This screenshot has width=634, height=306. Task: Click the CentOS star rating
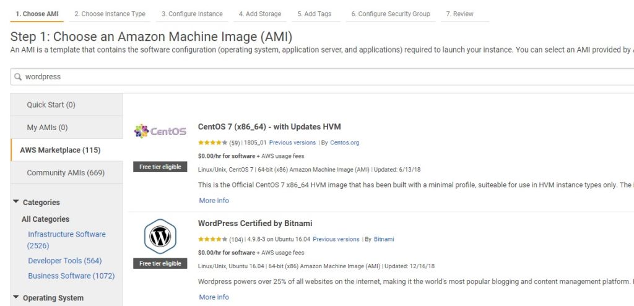213,143
